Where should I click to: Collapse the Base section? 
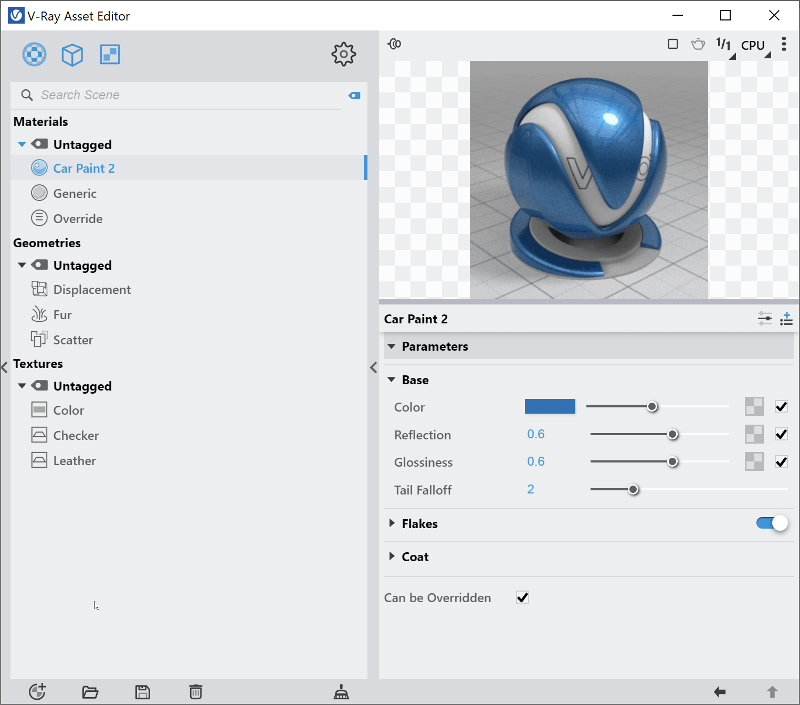coord(392,380)
